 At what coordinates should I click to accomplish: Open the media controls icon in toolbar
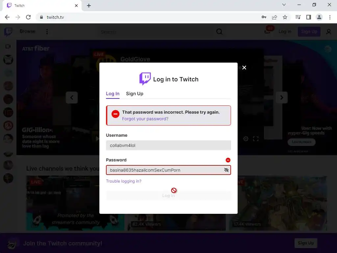click(x=298, y=17)
